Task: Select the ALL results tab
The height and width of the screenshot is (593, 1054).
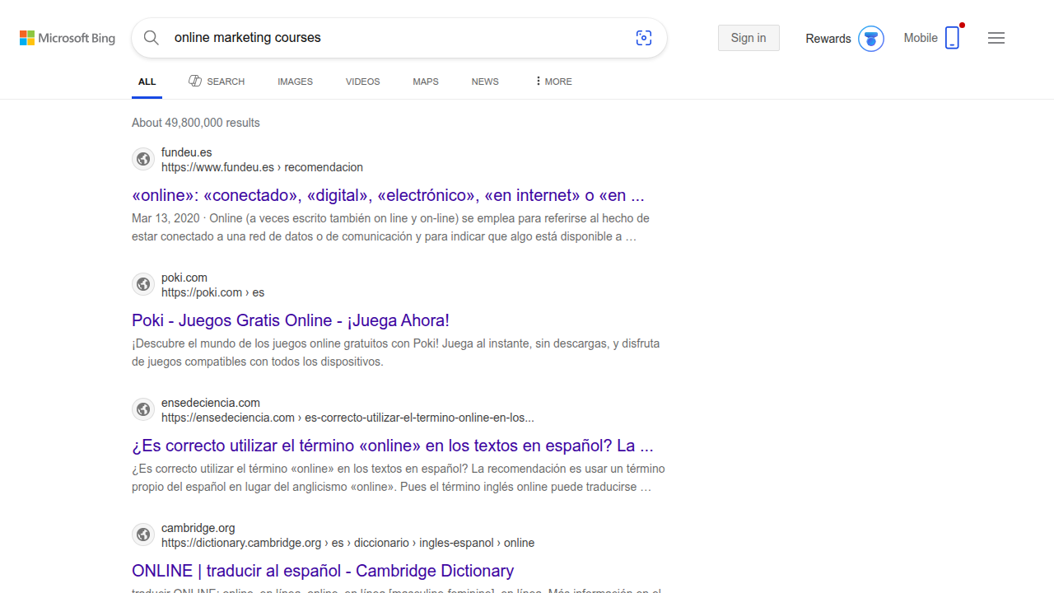Action: click(x=147, y=82)
